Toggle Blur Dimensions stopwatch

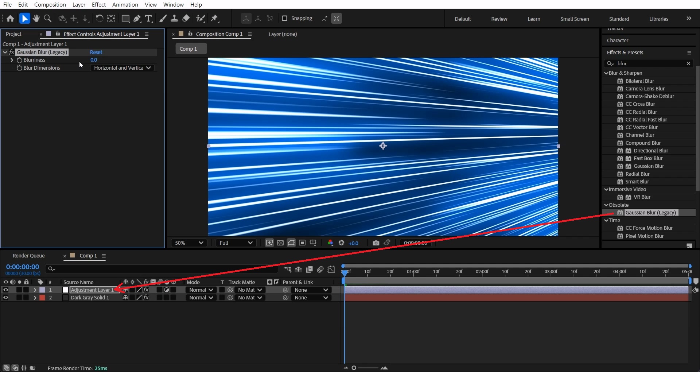coord(20,68)
